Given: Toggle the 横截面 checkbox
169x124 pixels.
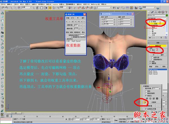Looking at the screenshot, I should tap(150, 63).
